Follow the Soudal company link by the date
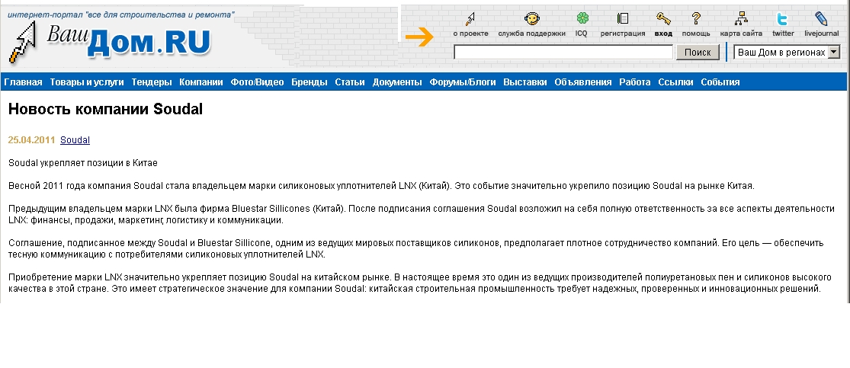850x368 pixels. coord(75,140)
